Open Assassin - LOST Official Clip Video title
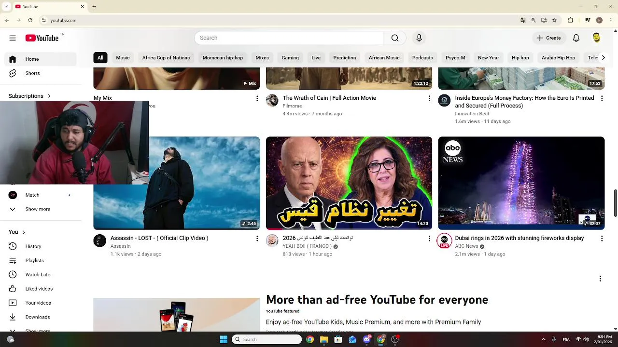Image resolution: width=618 pixels, height=347 pixels. coord(159,238)
